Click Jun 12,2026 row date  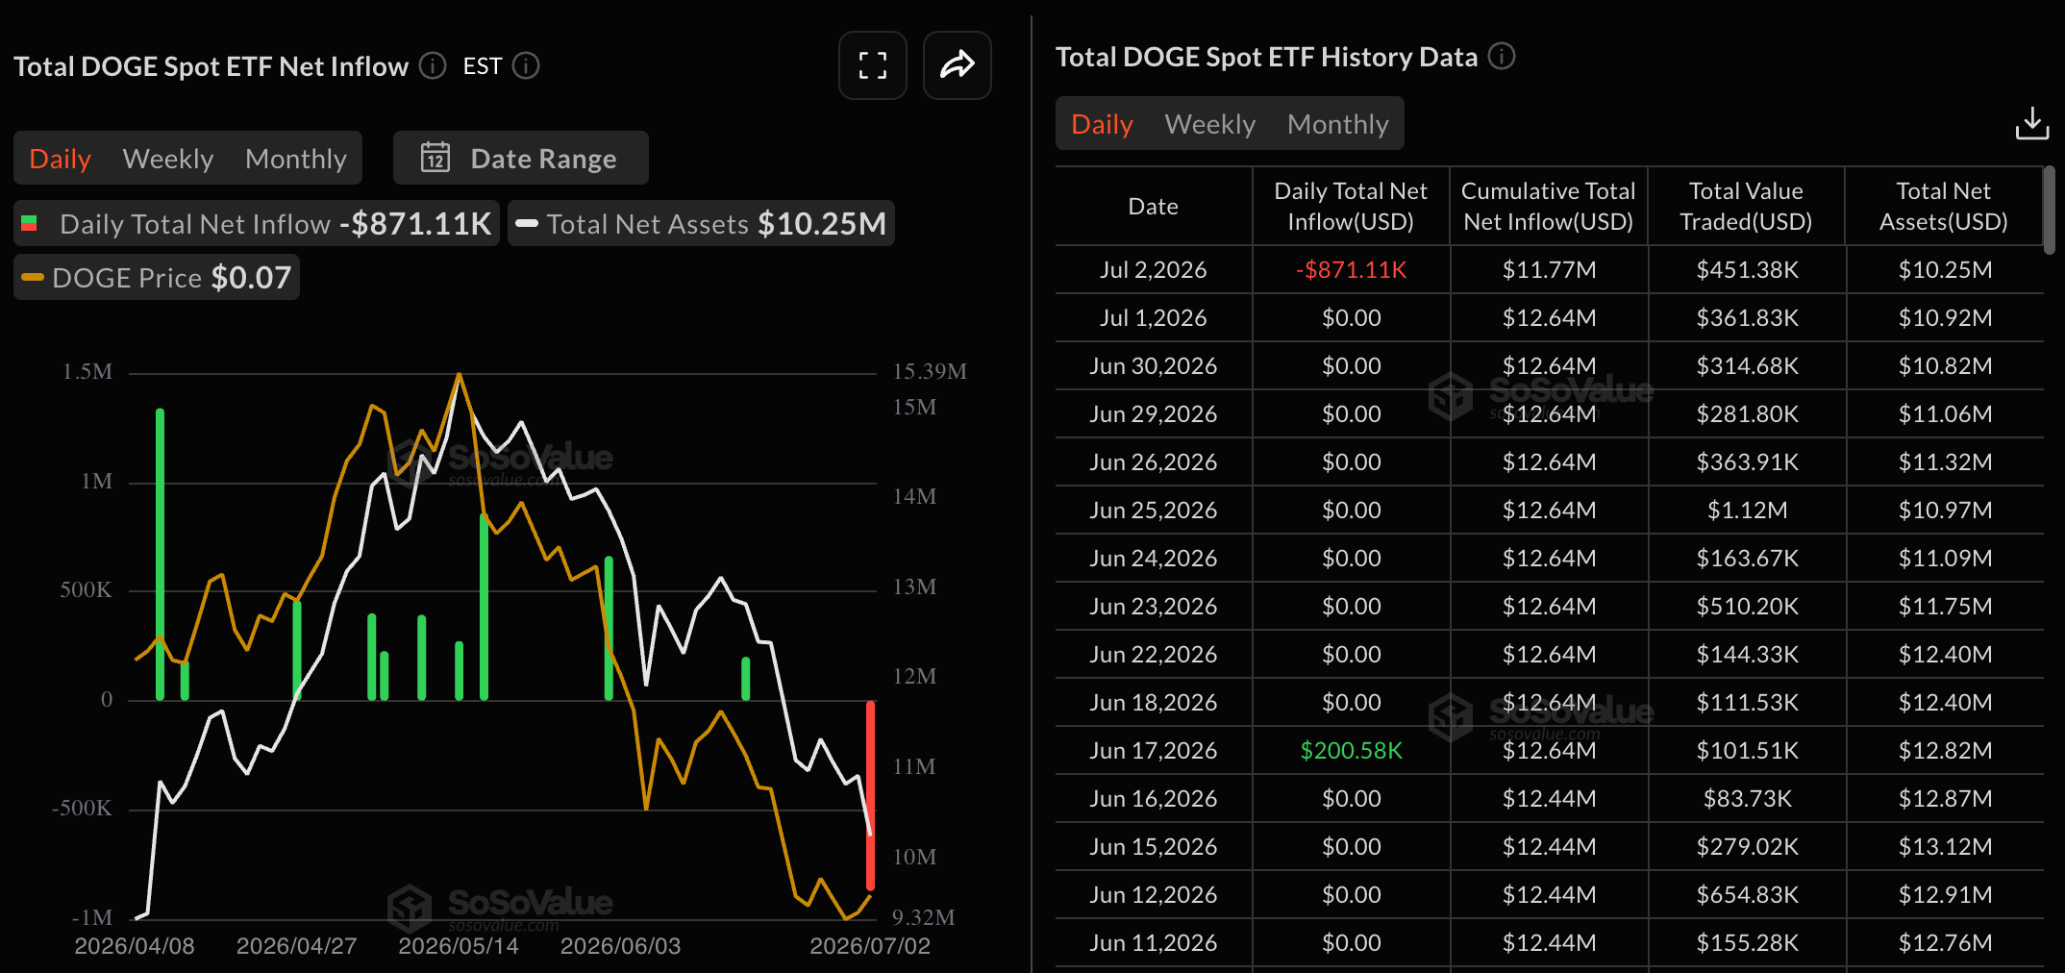tap(1153, 895)
